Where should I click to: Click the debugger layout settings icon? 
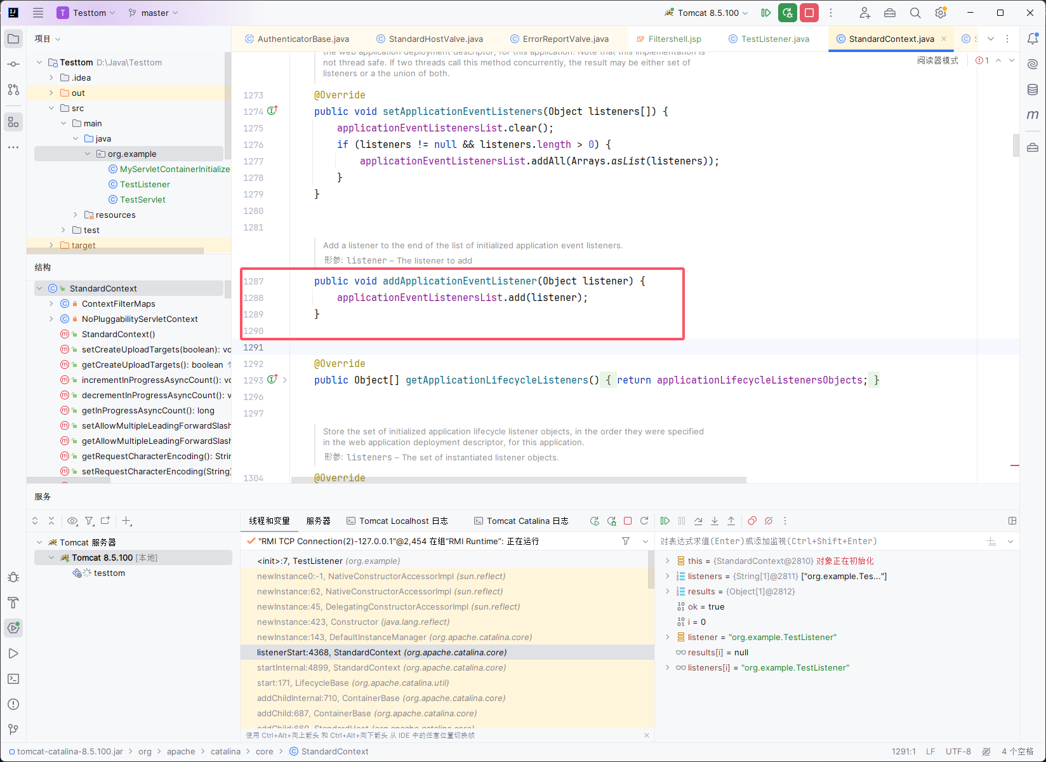coord(1012,521)
